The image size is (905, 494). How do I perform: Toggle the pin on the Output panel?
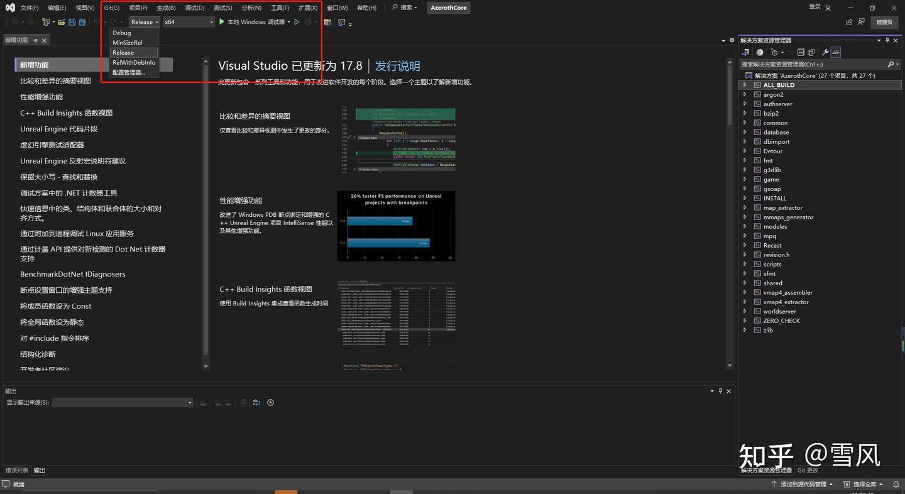720,391
